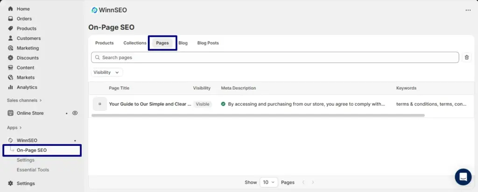Click the Marketing target icon

11,48
